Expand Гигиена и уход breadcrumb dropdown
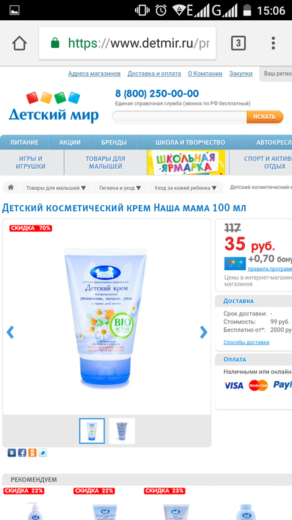 point(139,188)
